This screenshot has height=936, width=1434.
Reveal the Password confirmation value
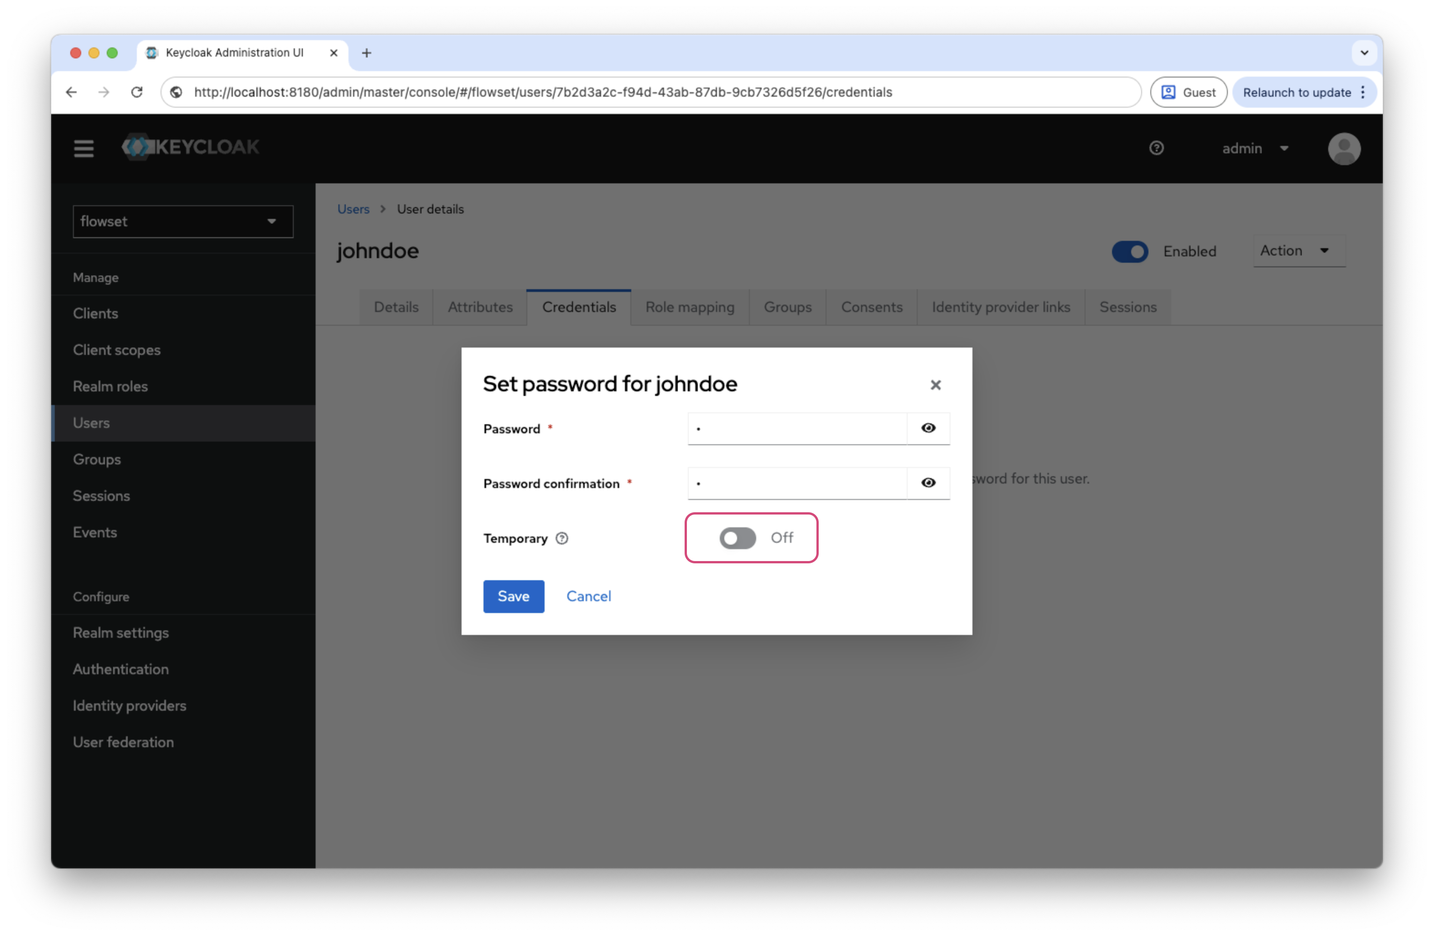[928, 483]
